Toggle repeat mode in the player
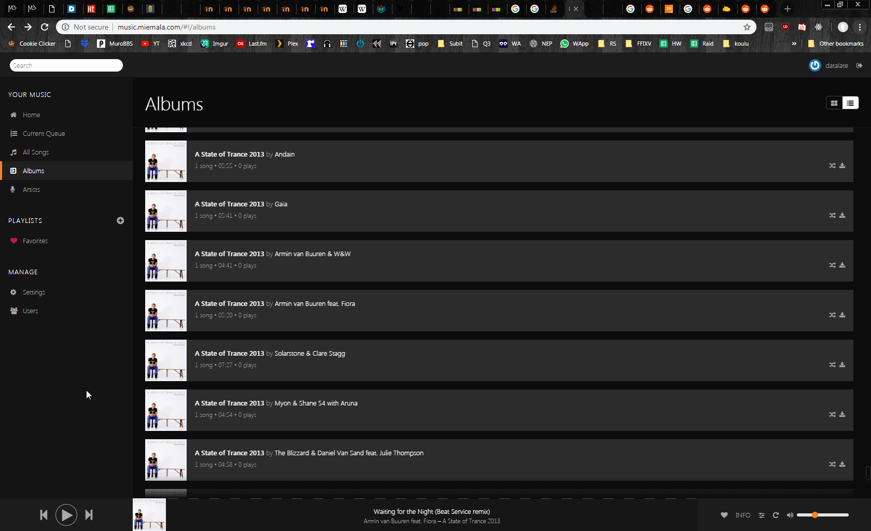This screenshot has width=871, height=531. (x=776, y=515)
